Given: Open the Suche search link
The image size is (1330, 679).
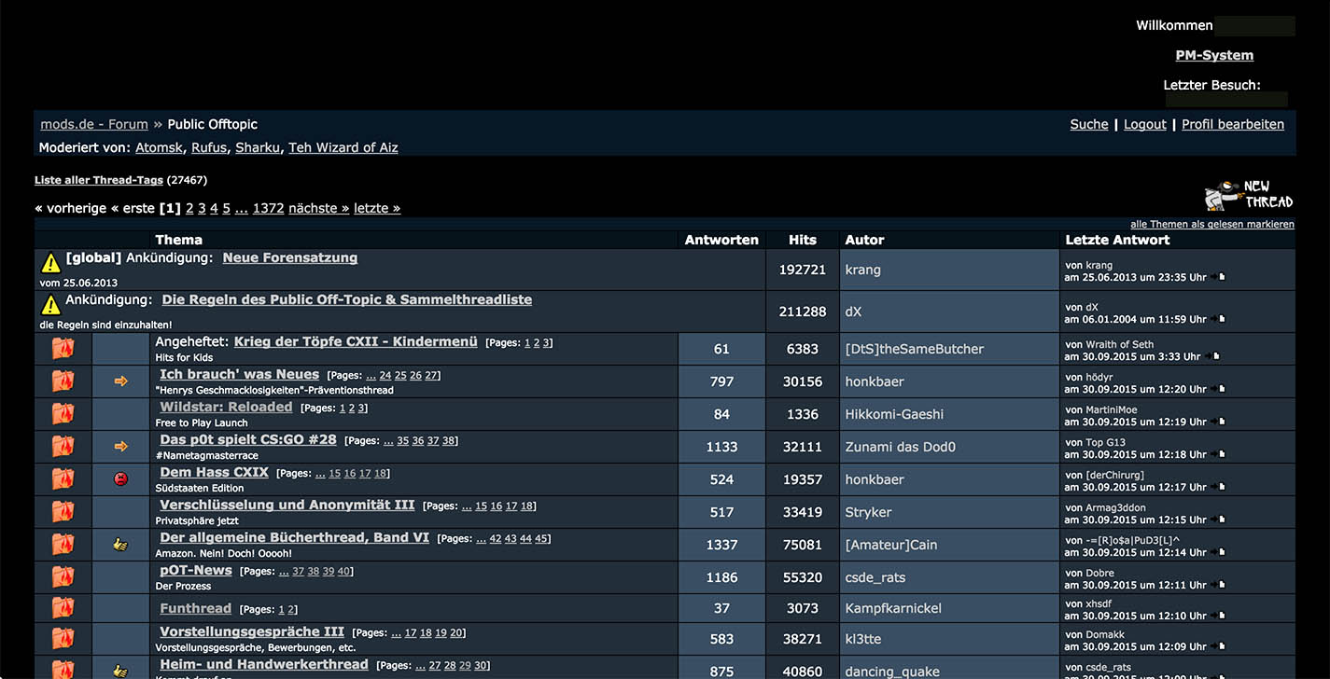Looking at the screenshot, I should tap(1089, 124).
